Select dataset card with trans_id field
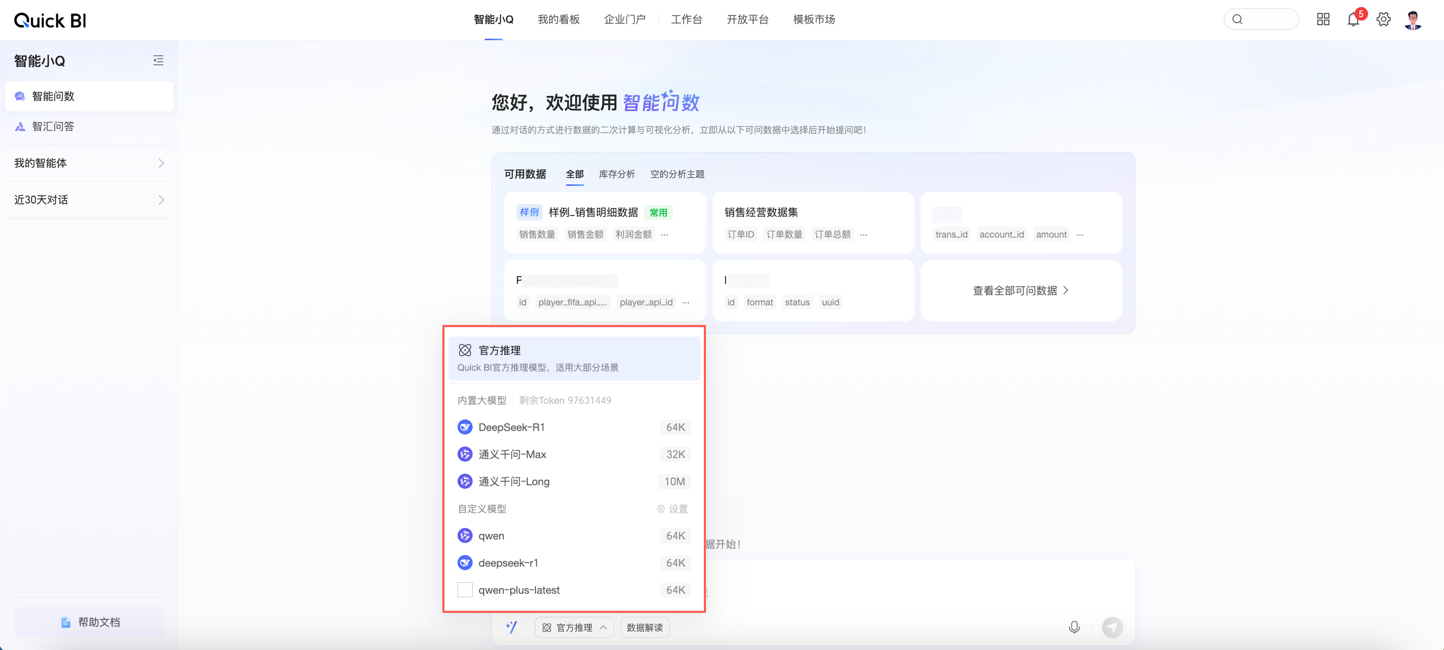Image resolution: width=1444 pixels, height=650 pixels. (1021, 223)
